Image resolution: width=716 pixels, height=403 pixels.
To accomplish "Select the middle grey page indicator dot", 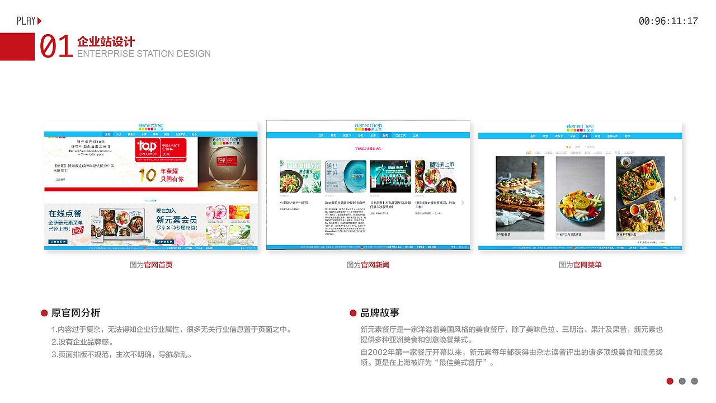I will click(x=682, y=381).
